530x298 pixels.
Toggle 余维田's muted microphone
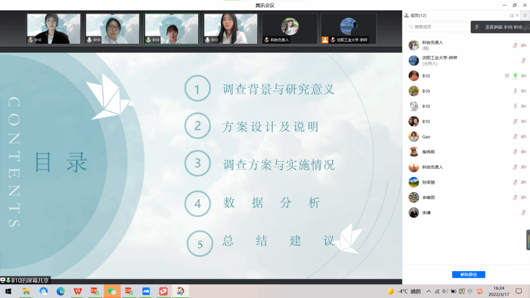coord(515,197)
